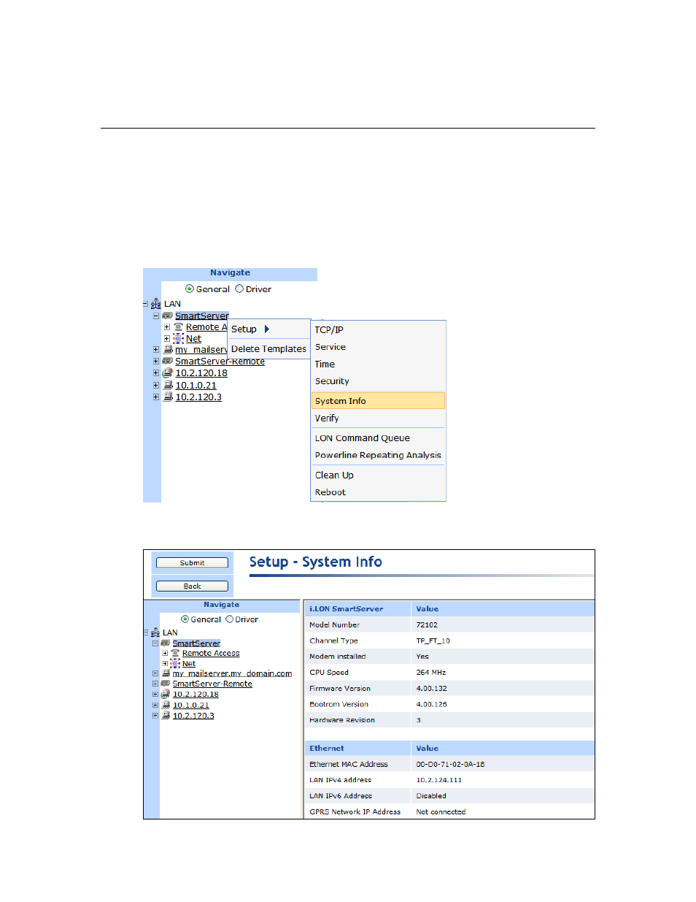Click the Net icon in the context-menu screenshot
This screenshot has width=696, height=902.
178,339
